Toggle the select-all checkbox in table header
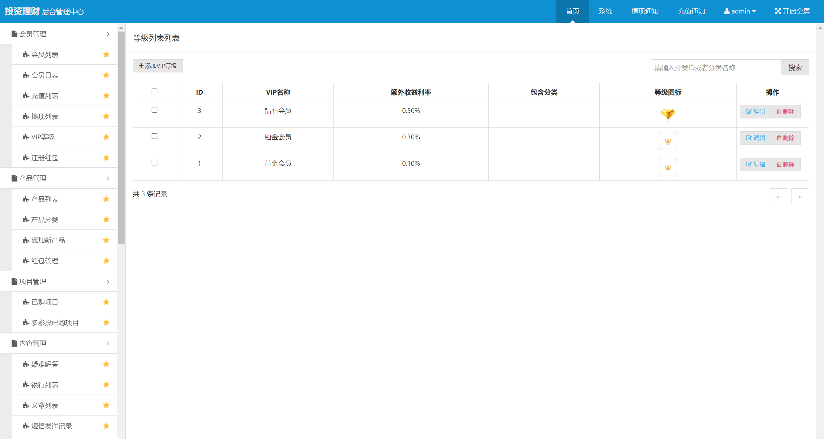824x439 pixels. (x=154, y=92)
